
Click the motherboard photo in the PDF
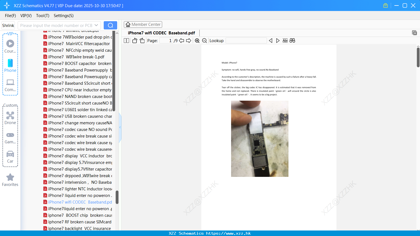point(260,139)
